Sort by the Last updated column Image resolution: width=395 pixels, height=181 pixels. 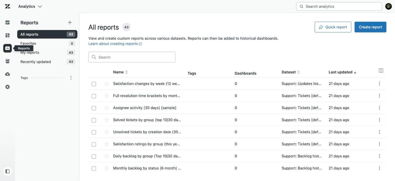[x=342, y=72]
